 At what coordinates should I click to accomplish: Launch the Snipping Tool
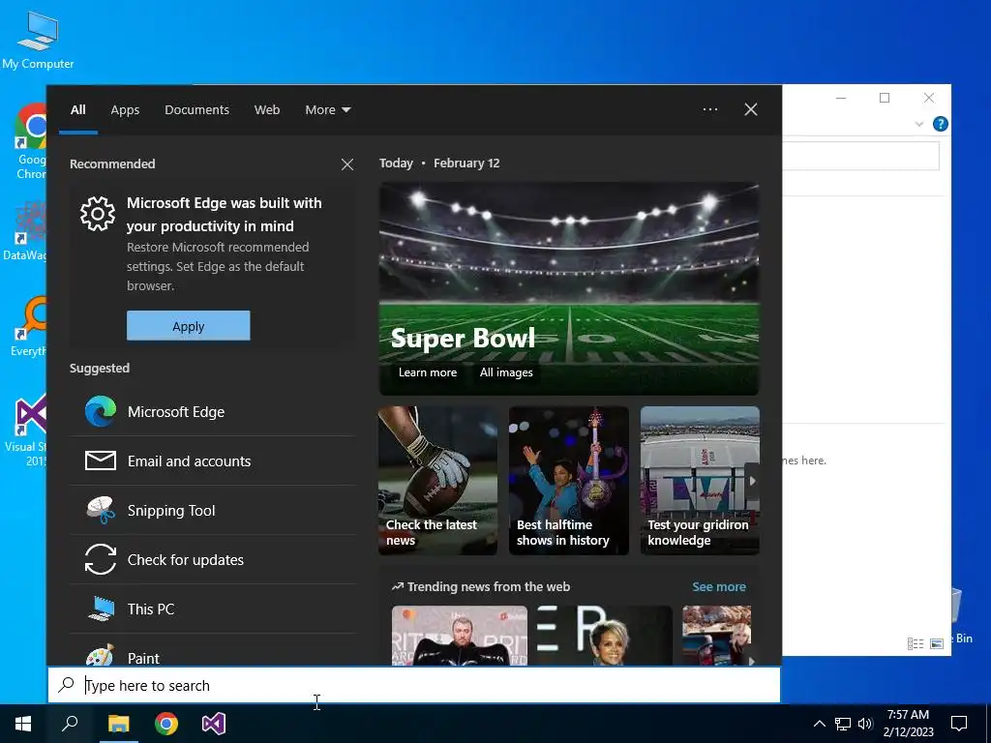click(x=212, y=511)
